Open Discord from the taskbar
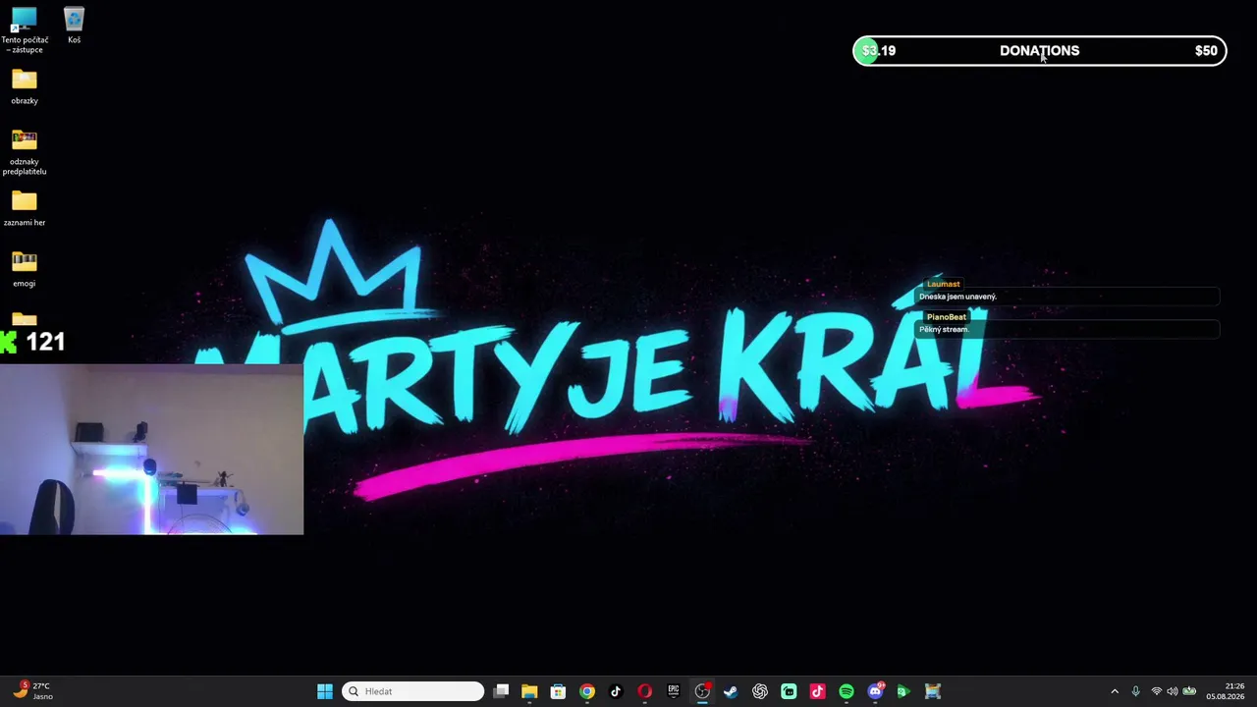The image size is (1257, 707). [875, 691]
